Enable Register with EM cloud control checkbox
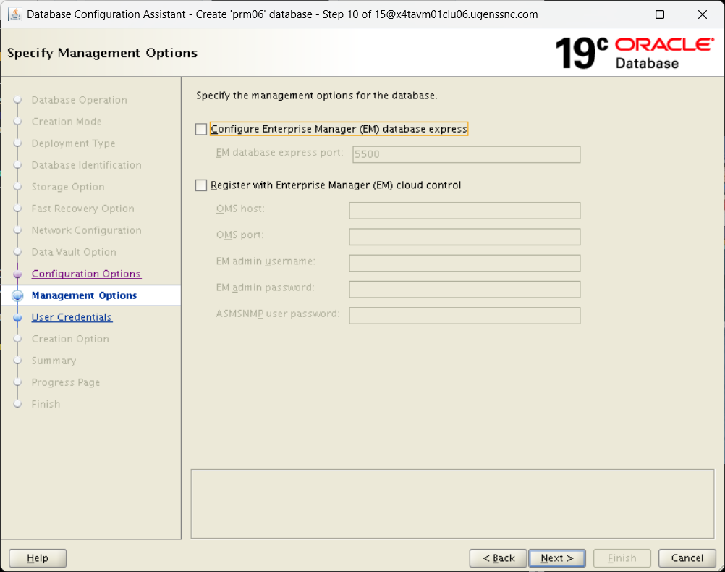 tap(201, 185)
